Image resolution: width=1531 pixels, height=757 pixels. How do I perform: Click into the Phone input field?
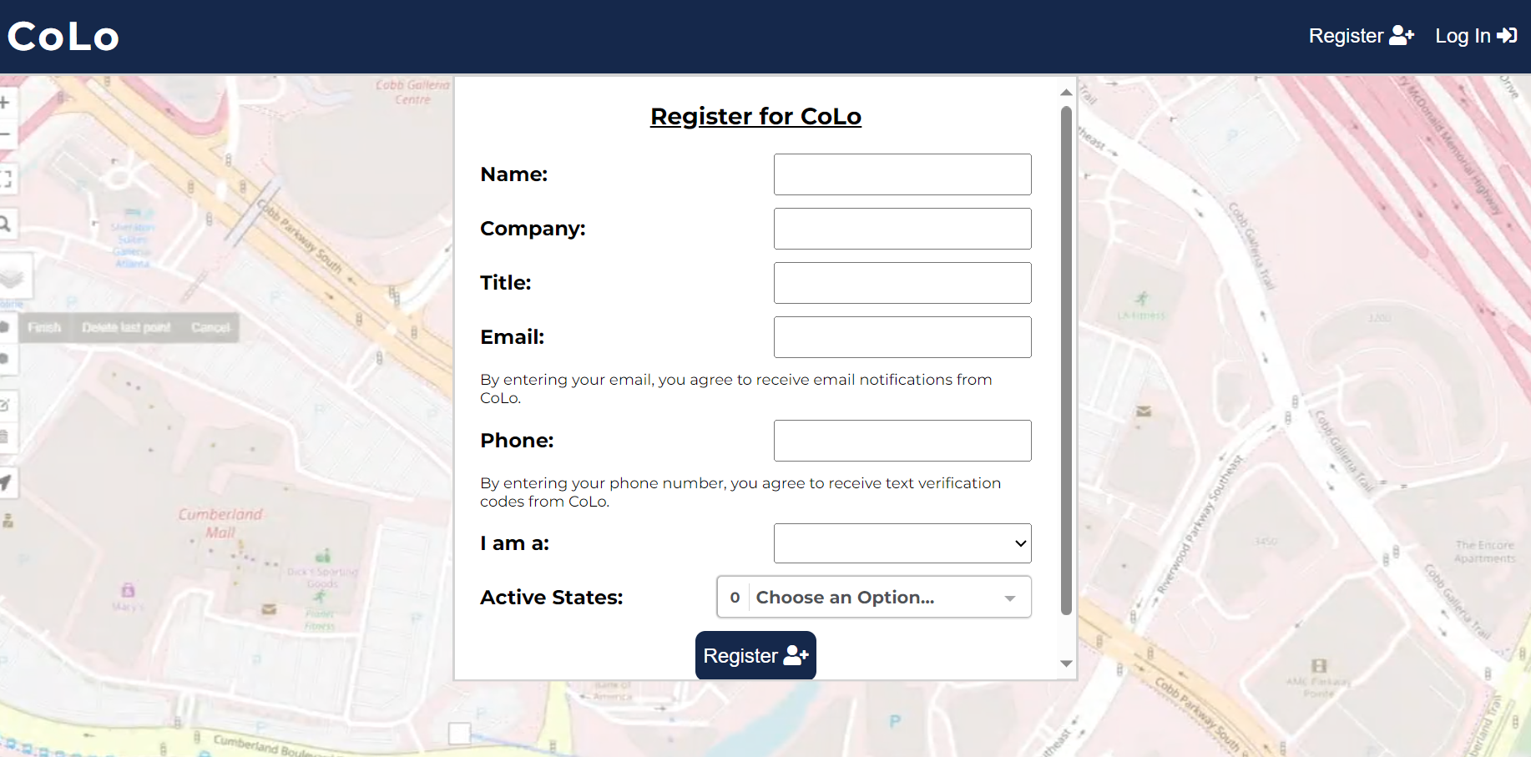point(902,441)
